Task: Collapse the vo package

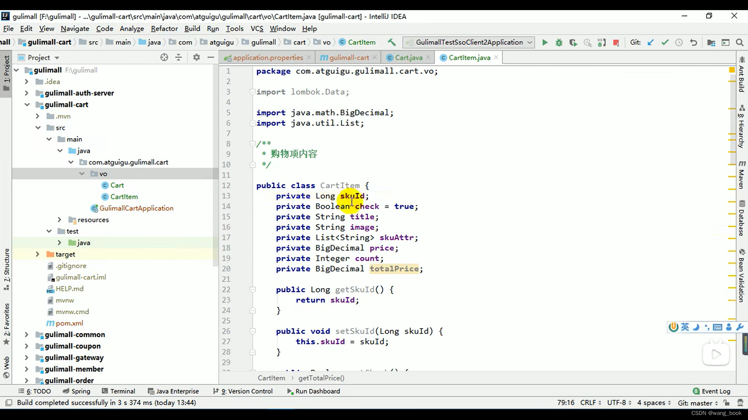Action: click(82, 173)
